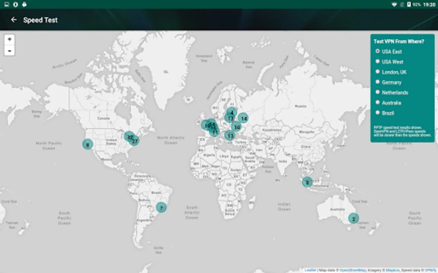Tap the screenshot notification icon in status bar

pyautogui.click(x=7, y=4)
